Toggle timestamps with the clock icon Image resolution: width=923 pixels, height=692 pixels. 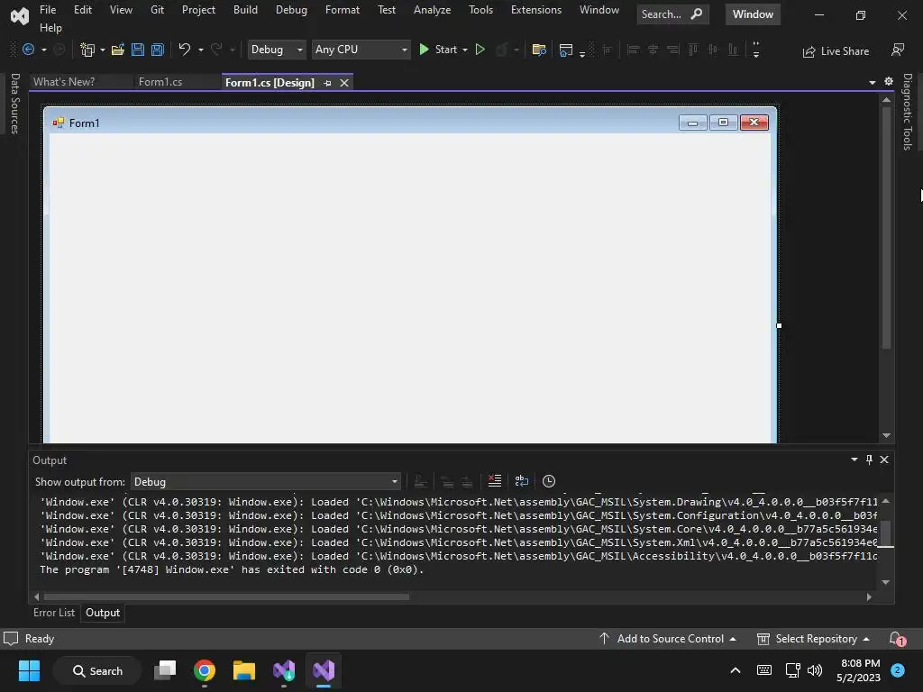click(549, 481)
